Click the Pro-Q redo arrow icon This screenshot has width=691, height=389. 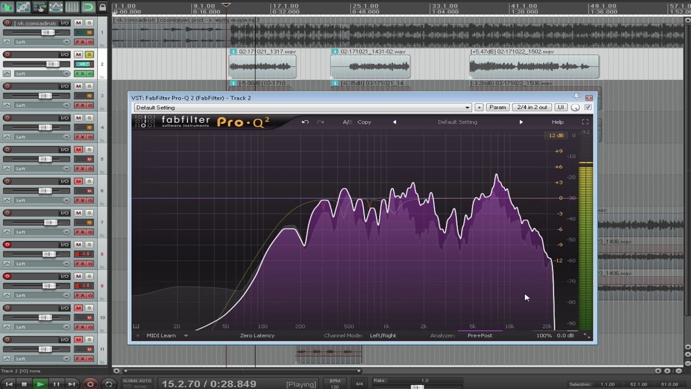[321, 122]
